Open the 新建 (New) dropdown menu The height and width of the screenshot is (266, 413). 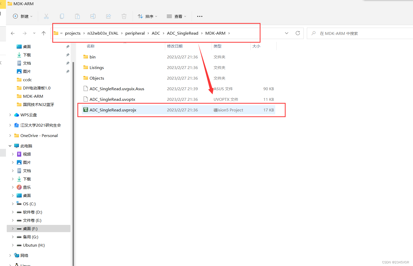click(x=23, y=16)
